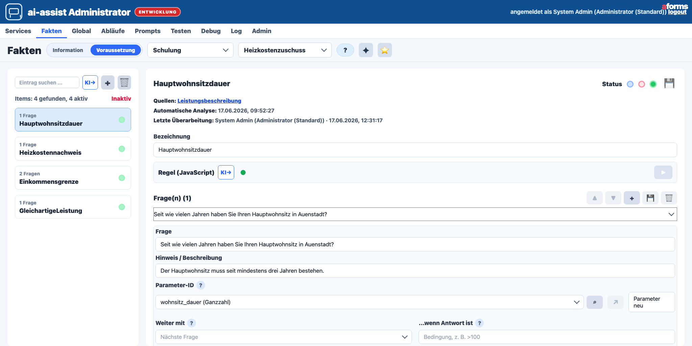The height and width of the screenshot is (346, 692).
Task: Click the logout link
Action: [x=677, y=12]
